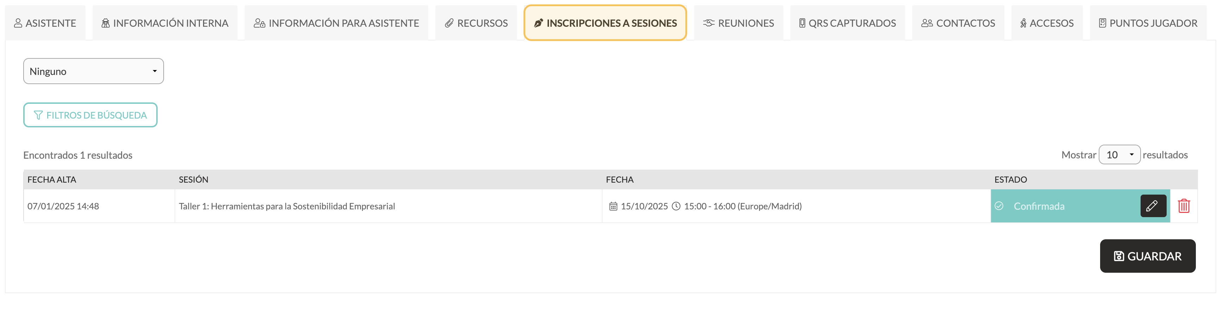1224x316 pixels.
Task: Click the calendar icon beside 15/10/2025
Action: tap(613, 206)
